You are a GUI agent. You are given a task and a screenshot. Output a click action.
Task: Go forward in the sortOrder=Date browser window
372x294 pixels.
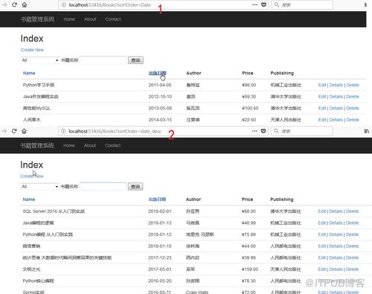pos(4,4)
